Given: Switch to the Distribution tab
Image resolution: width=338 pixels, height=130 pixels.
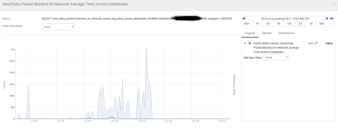Looking at the screenshot, I should [287, 33].
